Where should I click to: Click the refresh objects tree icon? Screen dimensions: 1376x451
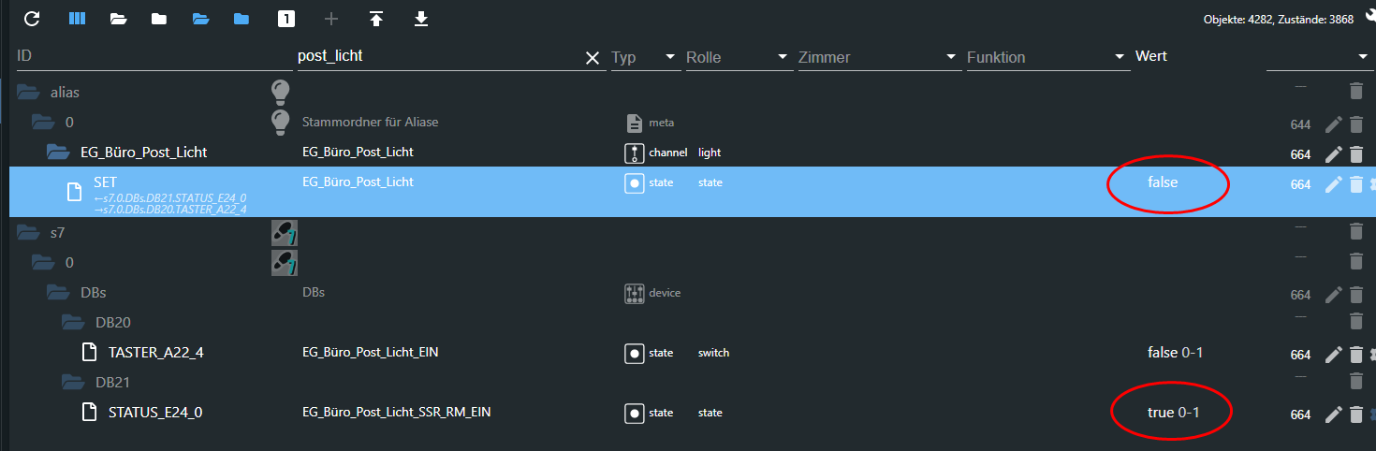32,19
